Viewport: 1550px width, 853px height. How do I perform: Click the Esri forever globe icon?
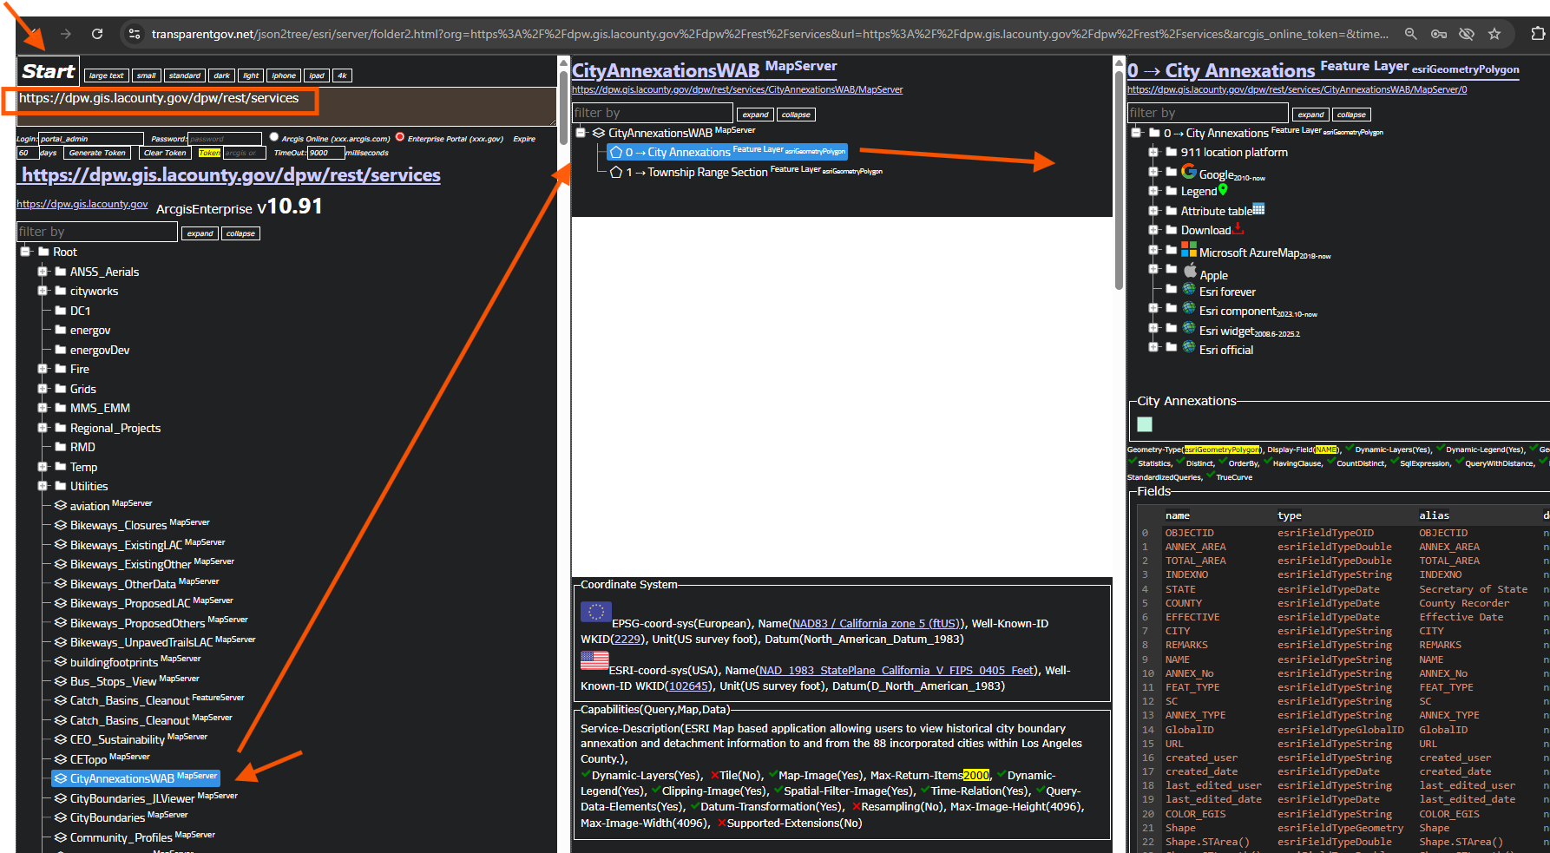[1188, 290]
